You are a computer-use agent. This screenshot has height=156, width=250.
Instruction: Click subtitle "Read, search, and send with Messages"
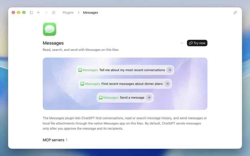81,50
